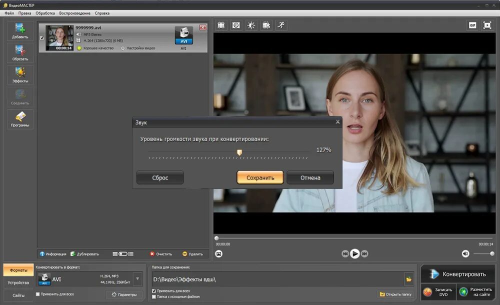This screenshot has height=305, width=500.
Task: Click the volume level slider handle at 127%
Action: [239, 152]
